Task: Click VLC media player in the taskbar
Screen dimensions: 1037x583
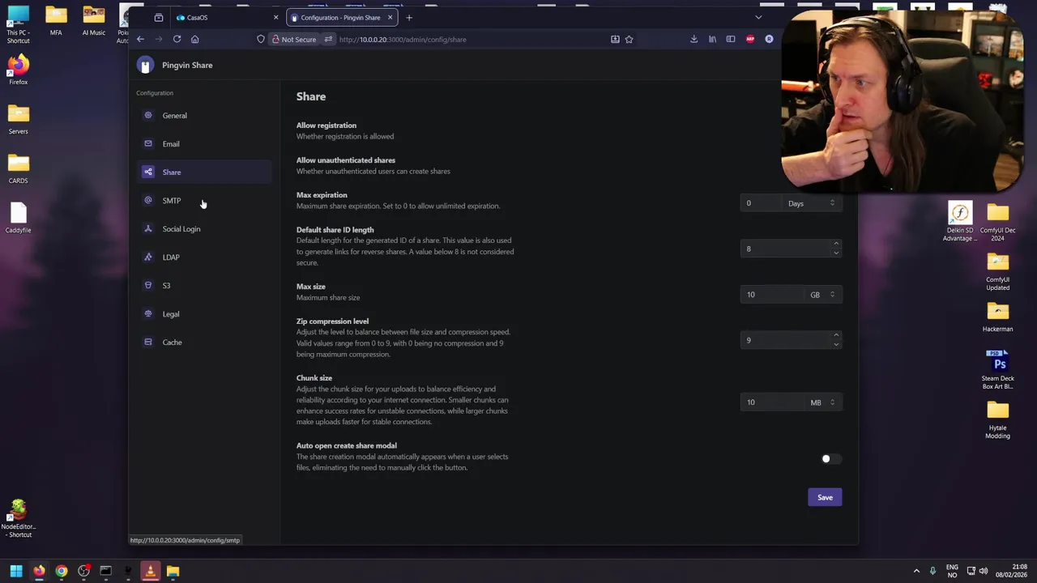Action: 150,571
